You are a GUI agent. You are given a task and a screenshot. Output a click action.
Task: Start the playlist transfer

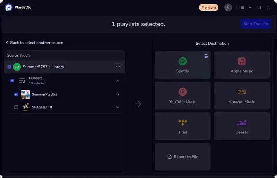coord(256,24)
